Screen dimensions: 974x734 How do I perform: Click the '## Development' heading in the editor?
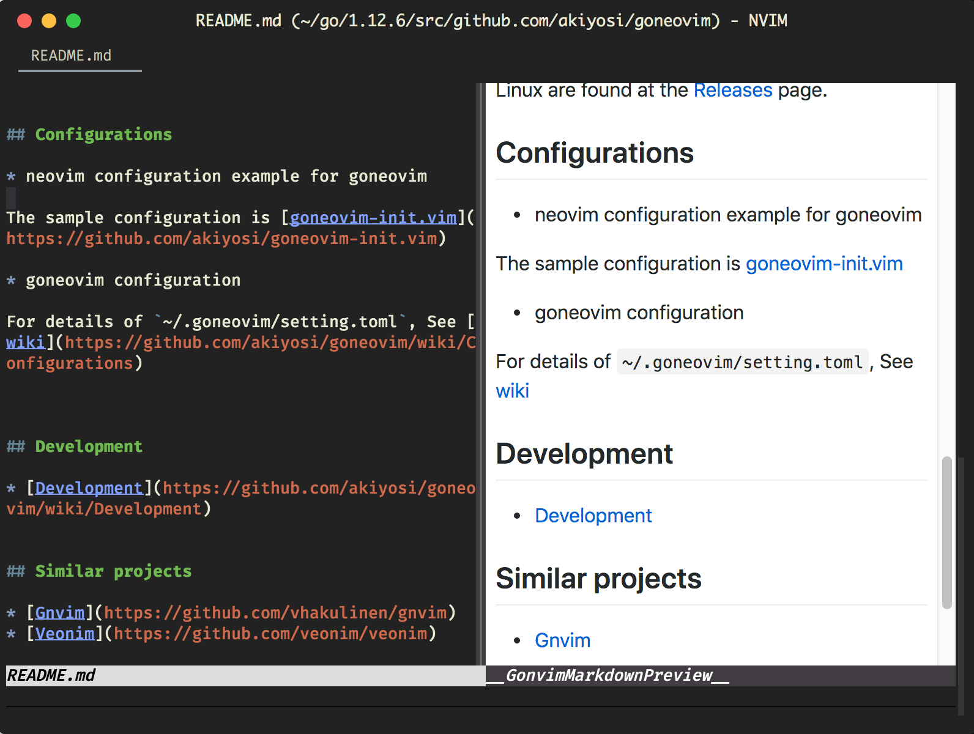[75, 447]
